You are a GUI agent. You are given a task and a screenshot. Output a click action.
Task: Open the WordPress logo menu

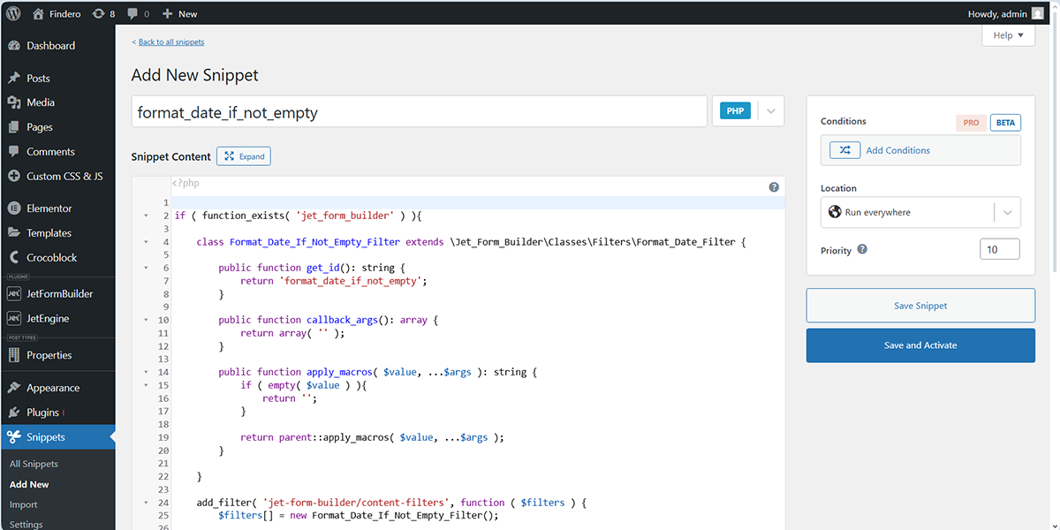tap(13, 13)
